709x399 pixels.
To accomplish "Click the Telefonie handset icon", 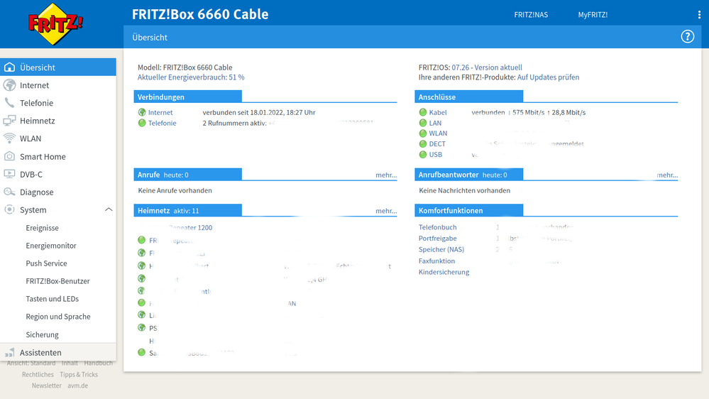I will (x=9, y=103).
